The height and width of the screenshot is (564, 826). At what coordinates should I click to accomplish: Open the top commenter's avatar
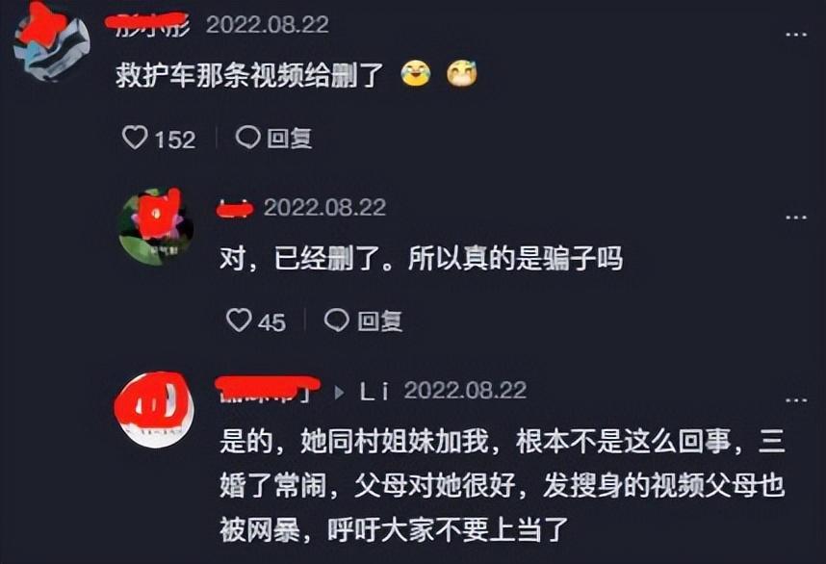click(x=51, y=42)
